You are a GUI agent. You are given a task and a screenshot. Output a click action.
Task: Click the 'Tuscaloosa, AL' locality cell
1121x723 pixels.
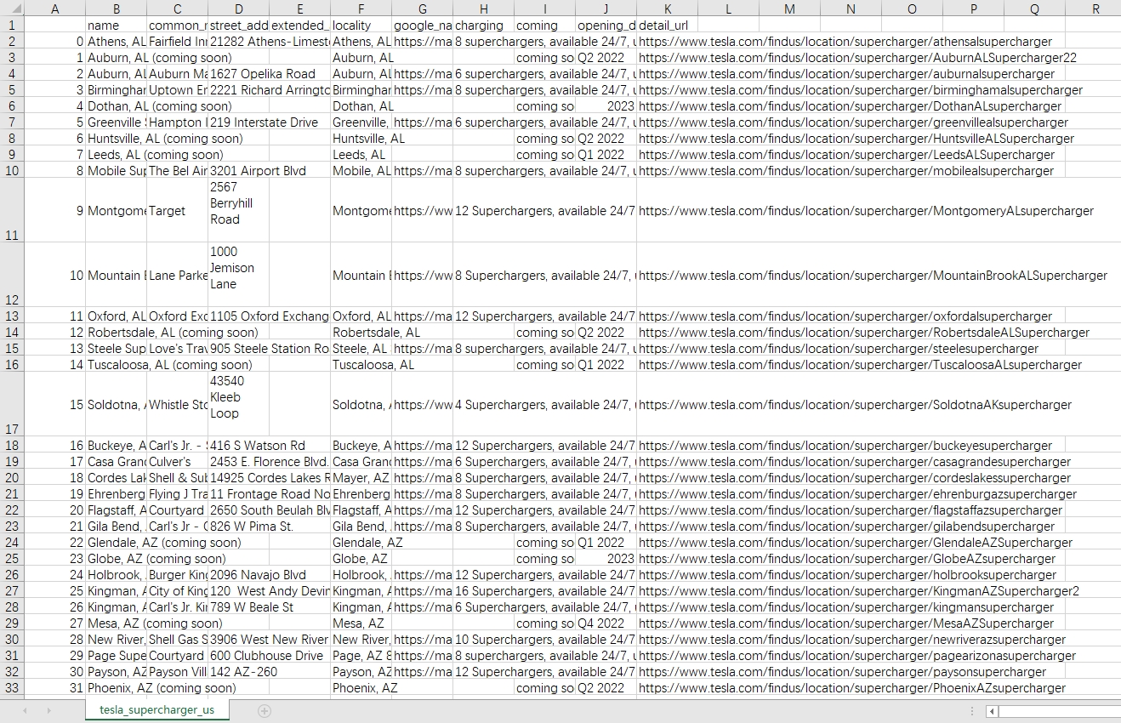pyautogui.click(x=373, y=365)
